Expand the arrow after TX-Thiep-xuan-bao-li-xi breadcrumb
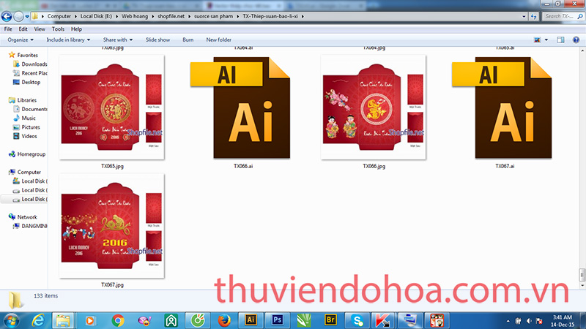The image size is (586, 329). (x=303, y=16)
